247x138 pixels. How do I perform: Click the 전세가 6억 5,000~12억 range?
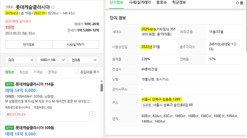click(83, 30)
